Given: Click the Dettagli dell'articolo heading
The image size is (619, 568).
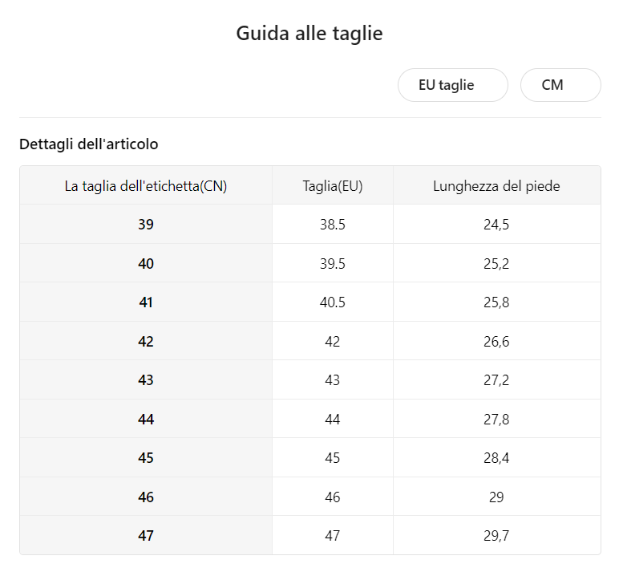Looking at the screenshot, I should pyautogui.click(x=89, y=144).
